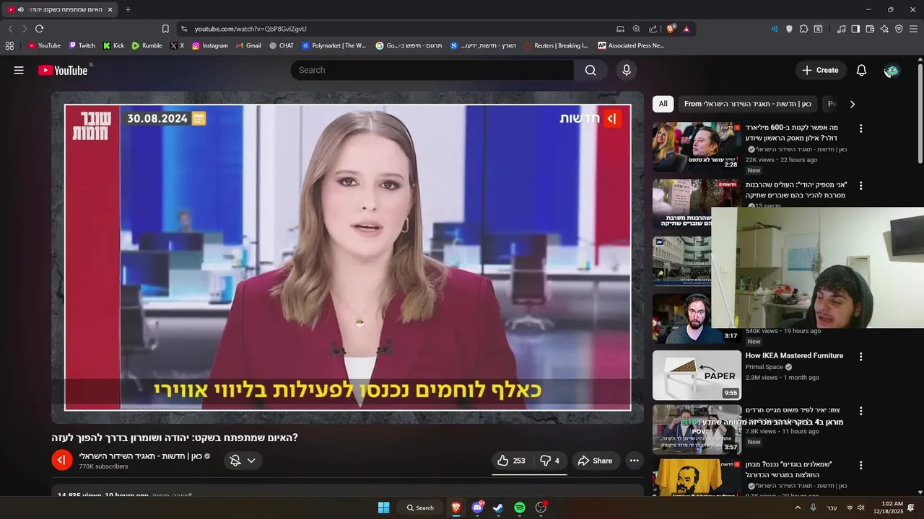The image size is (924, 519).
Task: Click the YouTube search input field
Action: click(x=432, y=70)
